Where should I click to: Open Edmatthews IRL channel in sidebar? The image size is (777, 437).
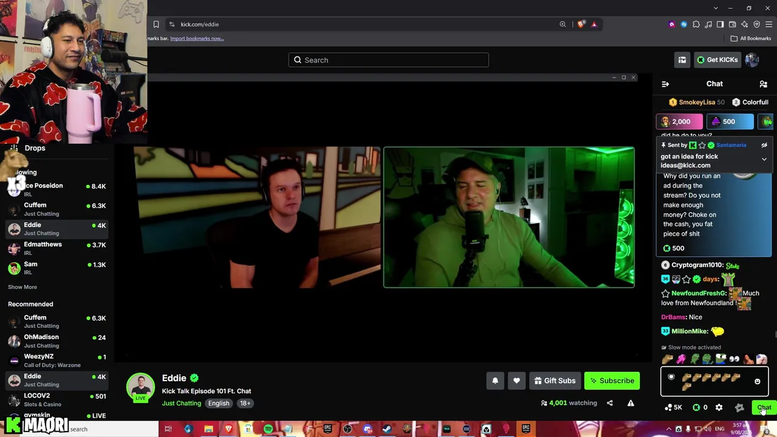[x=57, y=248]
